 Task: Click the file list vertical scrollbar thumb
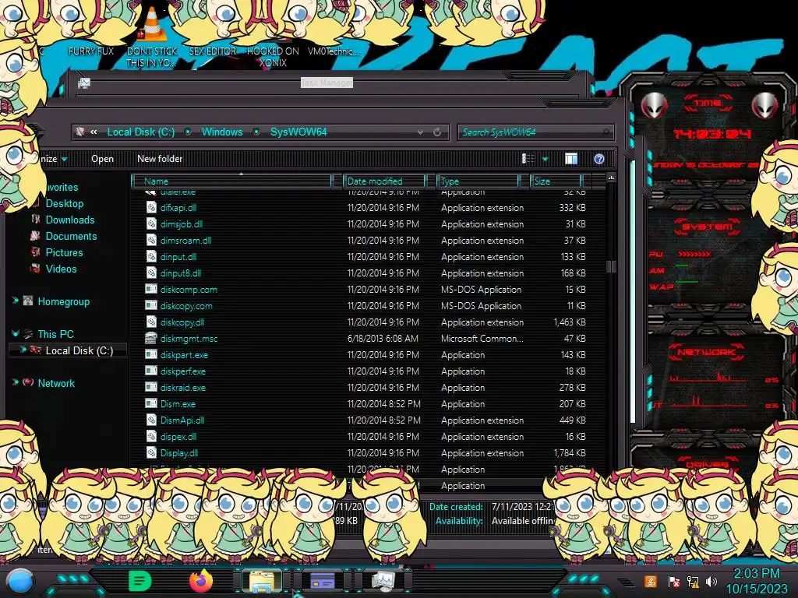point(611,266)
